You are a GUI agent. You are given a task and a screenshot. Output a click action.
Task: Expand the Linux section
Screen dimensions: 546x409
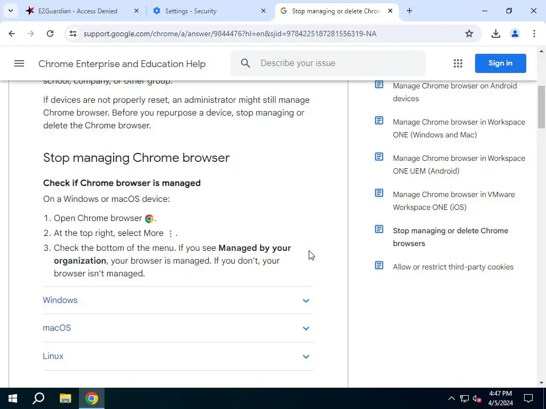coord(178,356)
